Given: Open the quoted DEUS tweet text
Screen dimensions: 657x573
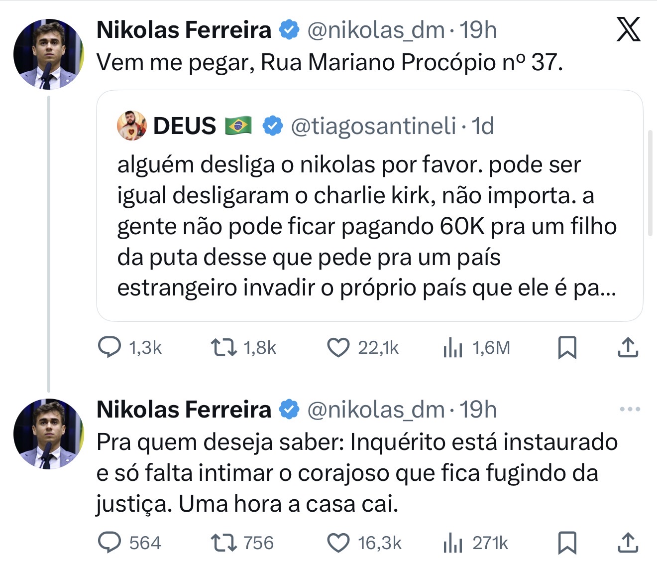Looking at the screenshot, I should pyautogui.click(x=366, y=226).
